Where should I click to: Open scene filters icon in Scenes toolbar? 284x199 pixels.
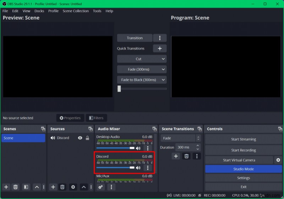pyautogui.click(x=26, y=187)
